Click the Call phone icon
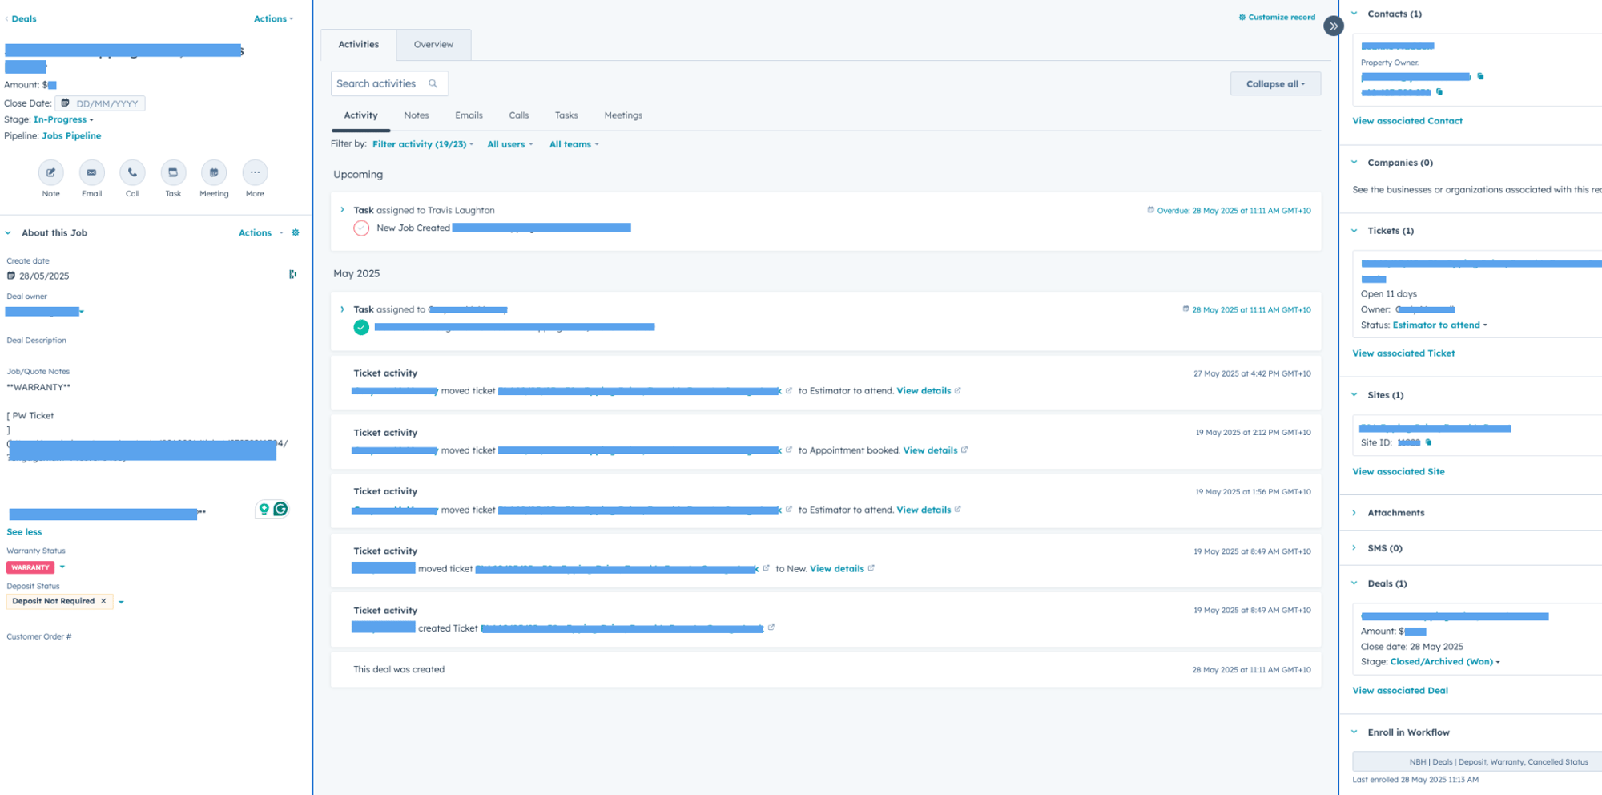Viewport: 1602px width, 795px height. (132, 172)
